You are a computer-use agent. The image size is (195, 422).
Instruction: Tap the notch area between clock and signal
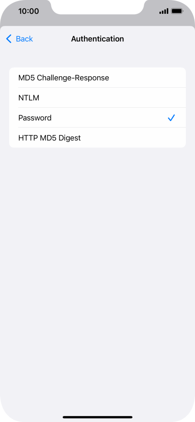tap(97, 7)
